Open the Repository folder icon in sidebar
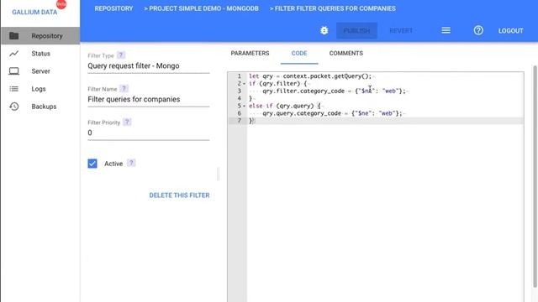The height and width of the screenshot is (302, 538). [14, 35]
